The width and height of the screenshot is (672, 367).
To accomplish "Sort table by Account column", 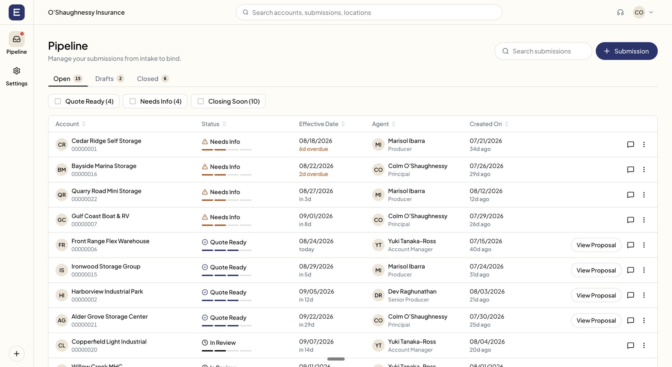I will pos(71,124).
